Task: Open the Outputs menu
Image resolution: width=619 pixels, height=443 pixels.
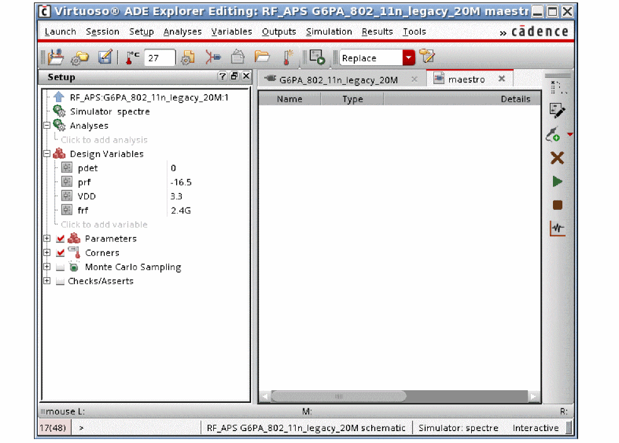Action: (x=279, y=31)
